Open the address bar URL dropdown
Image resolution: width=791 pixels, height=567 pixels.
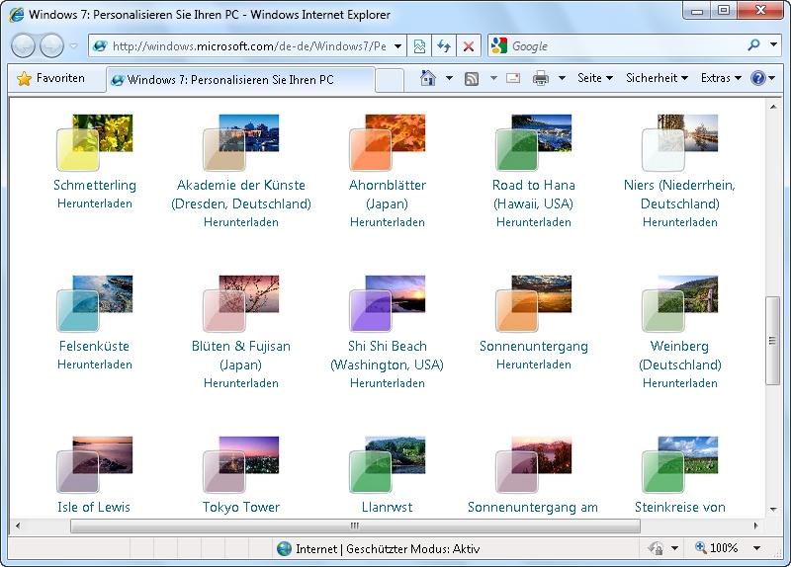click(x=398, y=46)
